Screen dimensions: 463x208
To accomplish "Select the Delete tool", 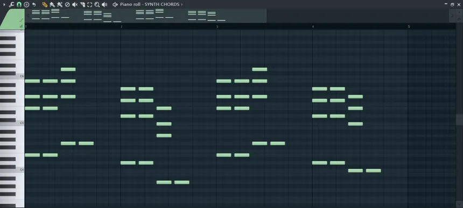I will pyautogui.click(x=67, y=5).
